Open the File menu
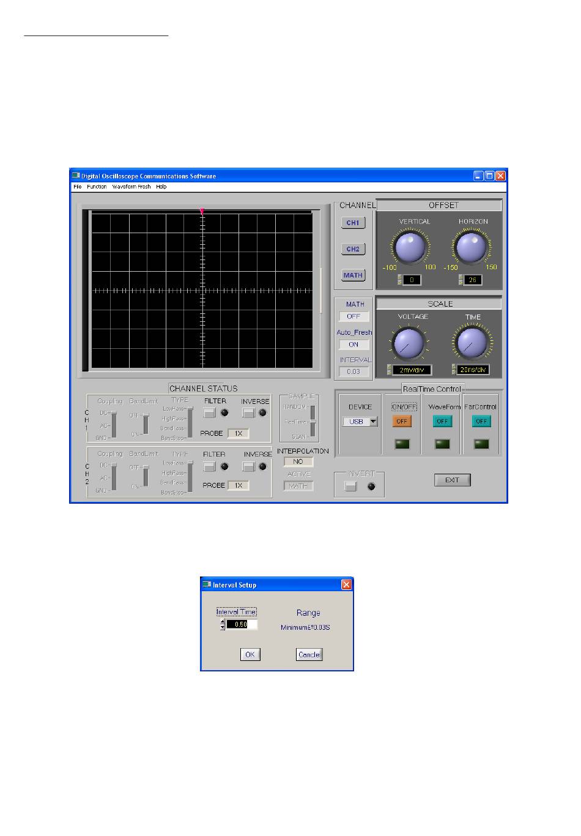 point(77,187)
